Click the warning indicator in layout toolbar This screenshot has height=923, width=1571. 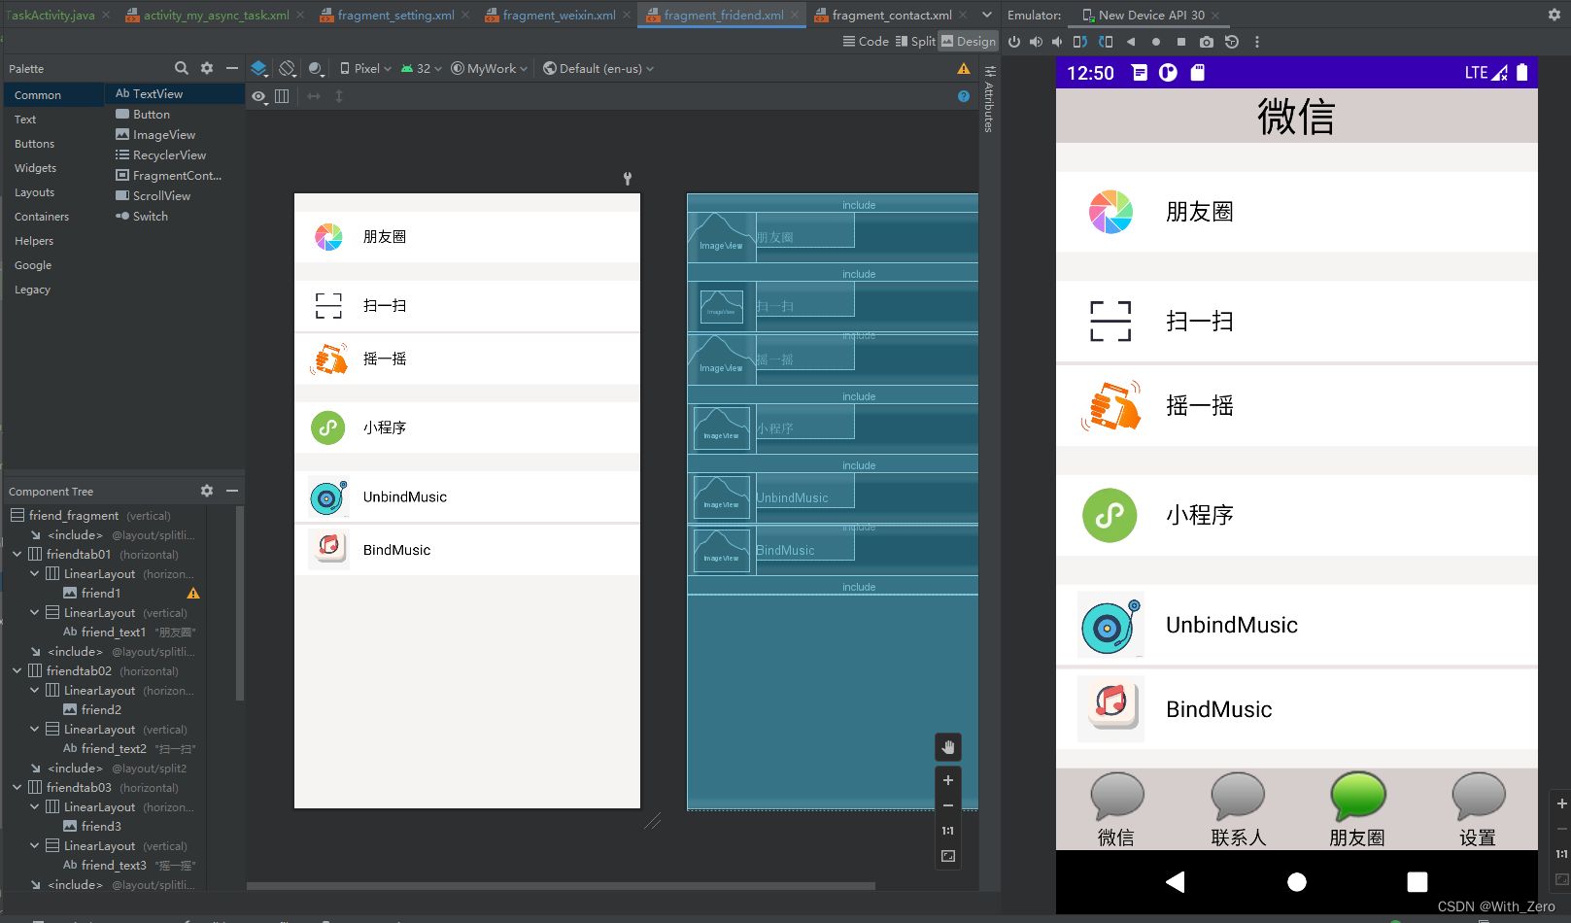tap(964, 68)
